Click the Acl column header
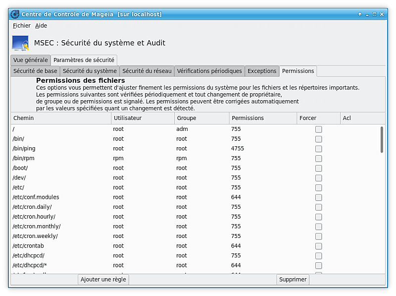Image resolution: width=396 pixels, height=296 pixels. coord(363,118)
